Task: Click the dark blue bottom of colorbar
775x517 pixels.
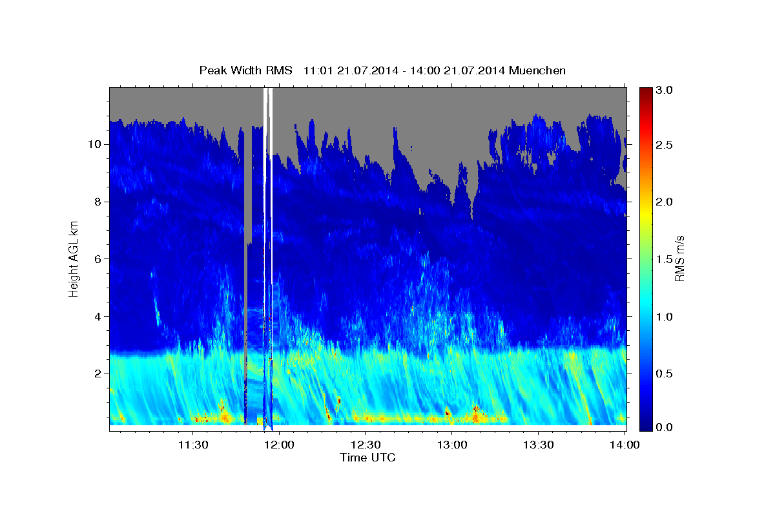Action: 645,427
